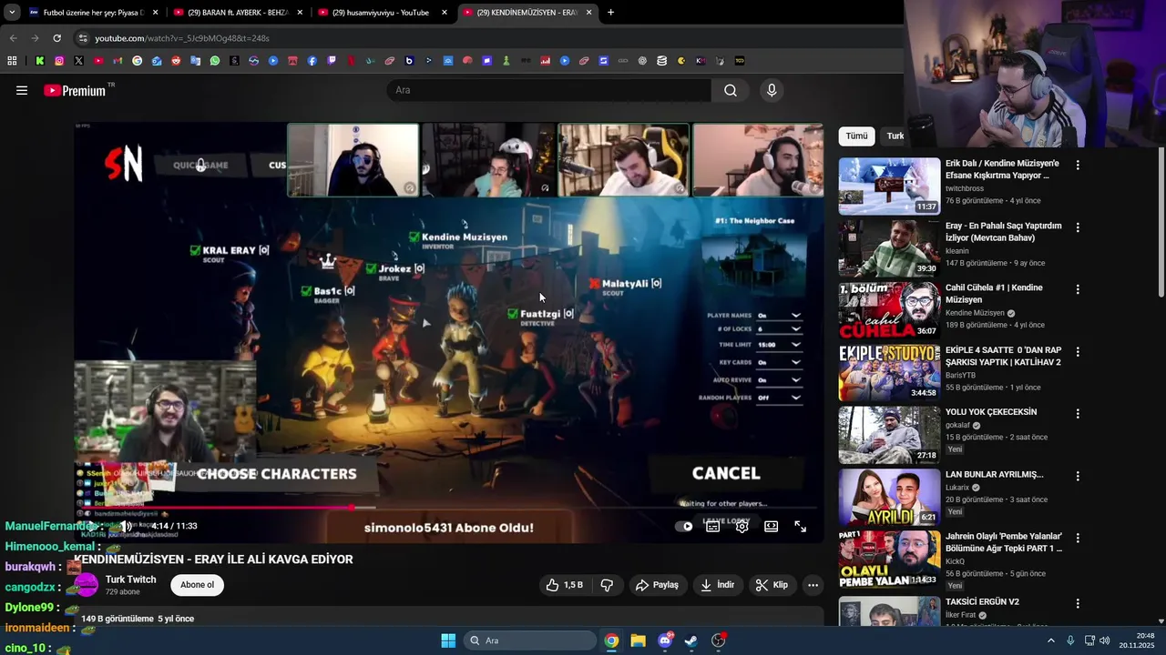Open Discord from the taskbar

(x=665, y=640)
